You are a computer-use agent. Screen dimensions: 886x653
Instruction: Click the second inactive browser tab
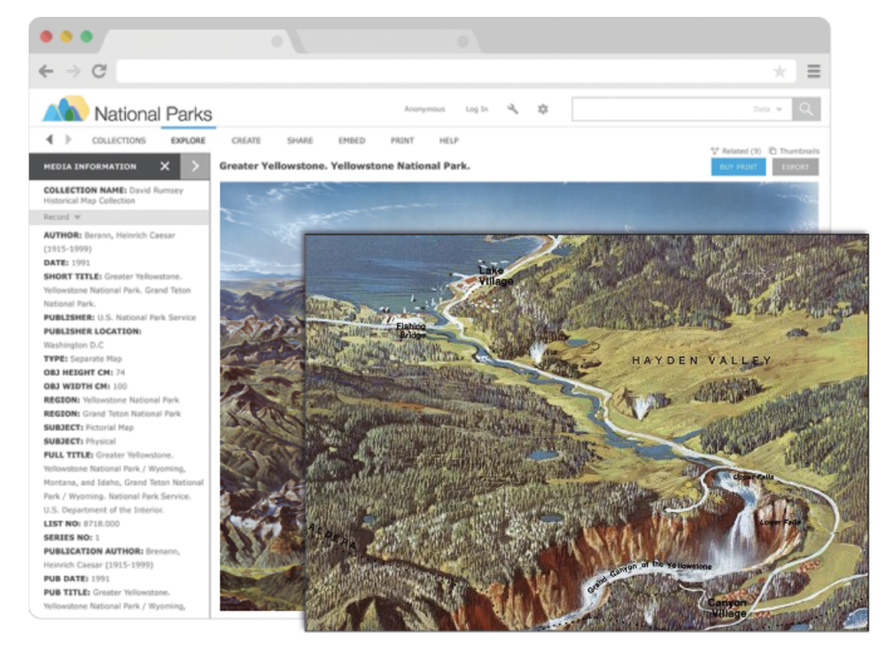pyautogui.click(x=390, y=42)
